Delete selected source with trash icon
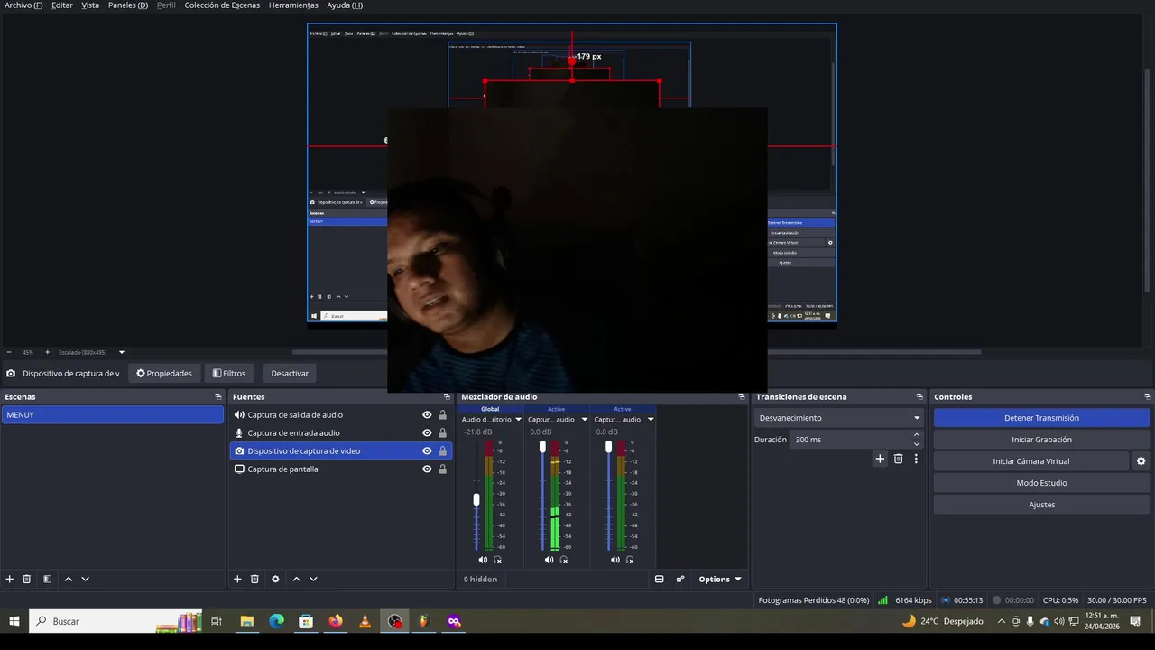 click(x=254, y=579)
